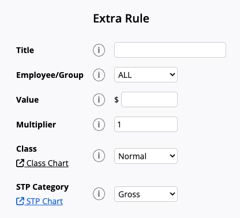
Task: Open the Class Chart link text
Action: pyautogui.click(x=47, y=163)
